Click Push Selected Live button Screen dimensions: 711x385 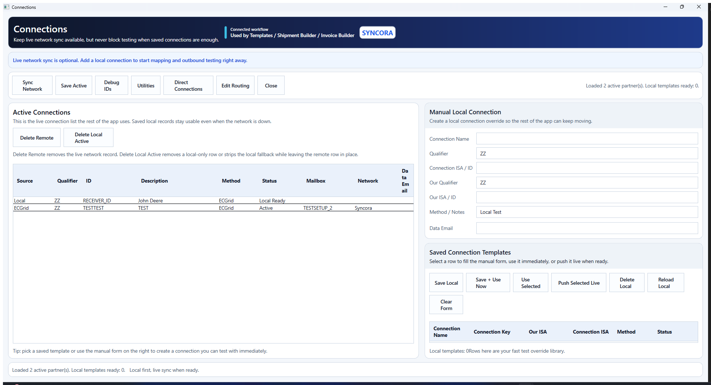tap(578, 283)
